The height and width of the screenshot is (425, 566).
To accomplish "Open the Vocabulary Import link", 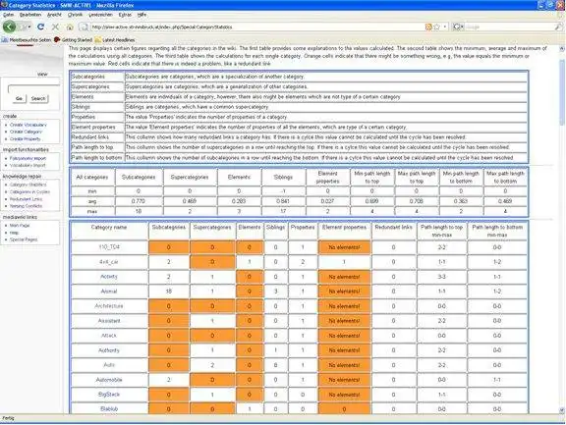I will click(x=28, y=165).
